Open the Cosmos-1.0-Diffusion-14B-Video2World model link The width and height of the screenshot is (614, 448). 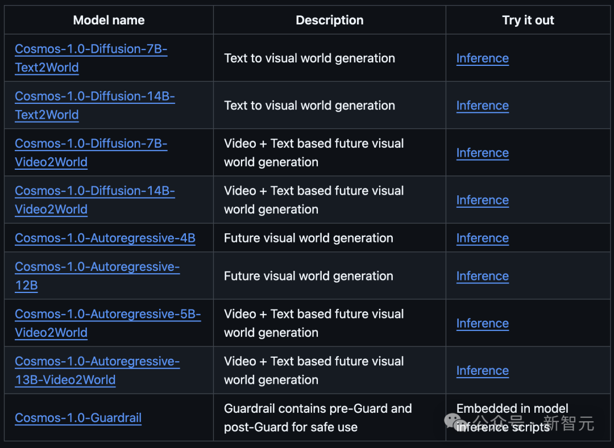click(x=95, y=200)
